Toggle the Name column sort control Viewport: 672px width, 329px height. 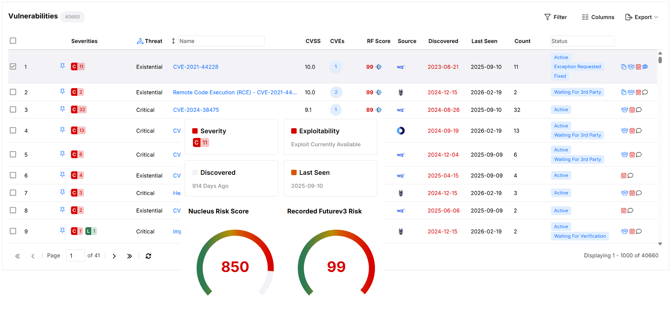point(173,41)
